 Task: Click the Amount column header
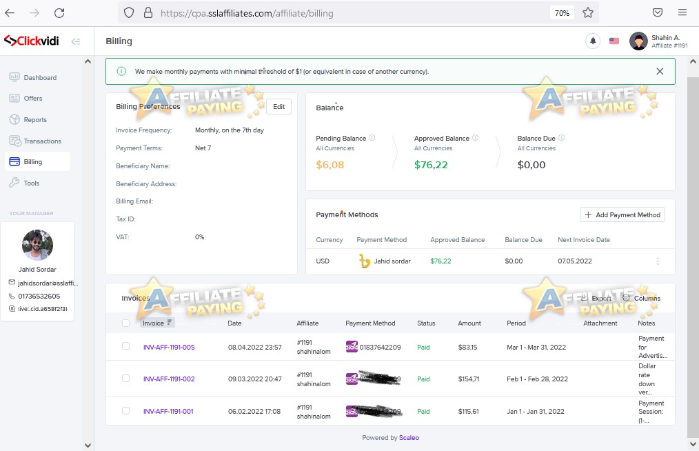click(469, 323)
